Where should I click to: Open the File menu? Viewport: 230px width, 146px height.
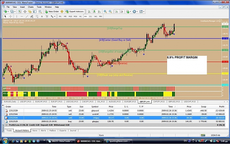[x=8, y=7]
